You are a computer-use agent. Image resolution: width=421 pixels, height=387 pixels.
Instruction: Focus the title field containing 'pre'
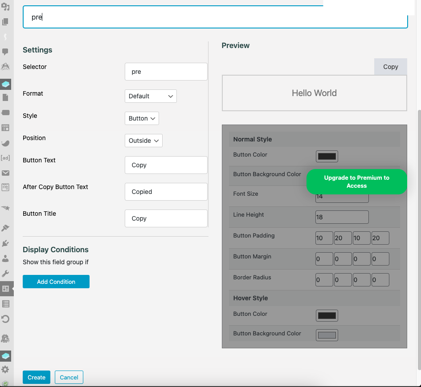[x=215, y=17]
